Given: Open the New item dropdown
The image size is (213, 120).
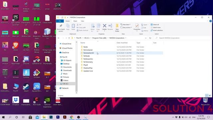Looking at the screenshot, I should click(x=125, y=25).
